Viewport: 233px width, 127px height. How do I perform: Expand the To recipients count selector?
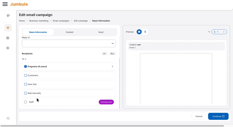coord(219,32)
